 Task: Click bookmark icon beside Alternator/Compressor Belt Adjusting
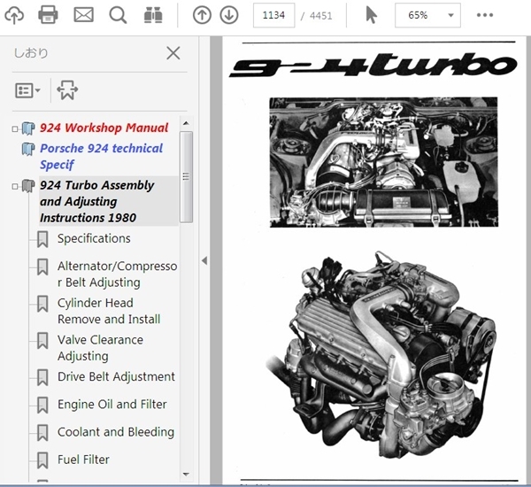(42, 267)
